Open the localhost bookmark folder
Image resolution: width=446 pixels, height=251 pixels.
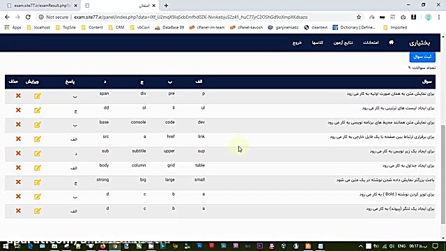click(38, 28)
